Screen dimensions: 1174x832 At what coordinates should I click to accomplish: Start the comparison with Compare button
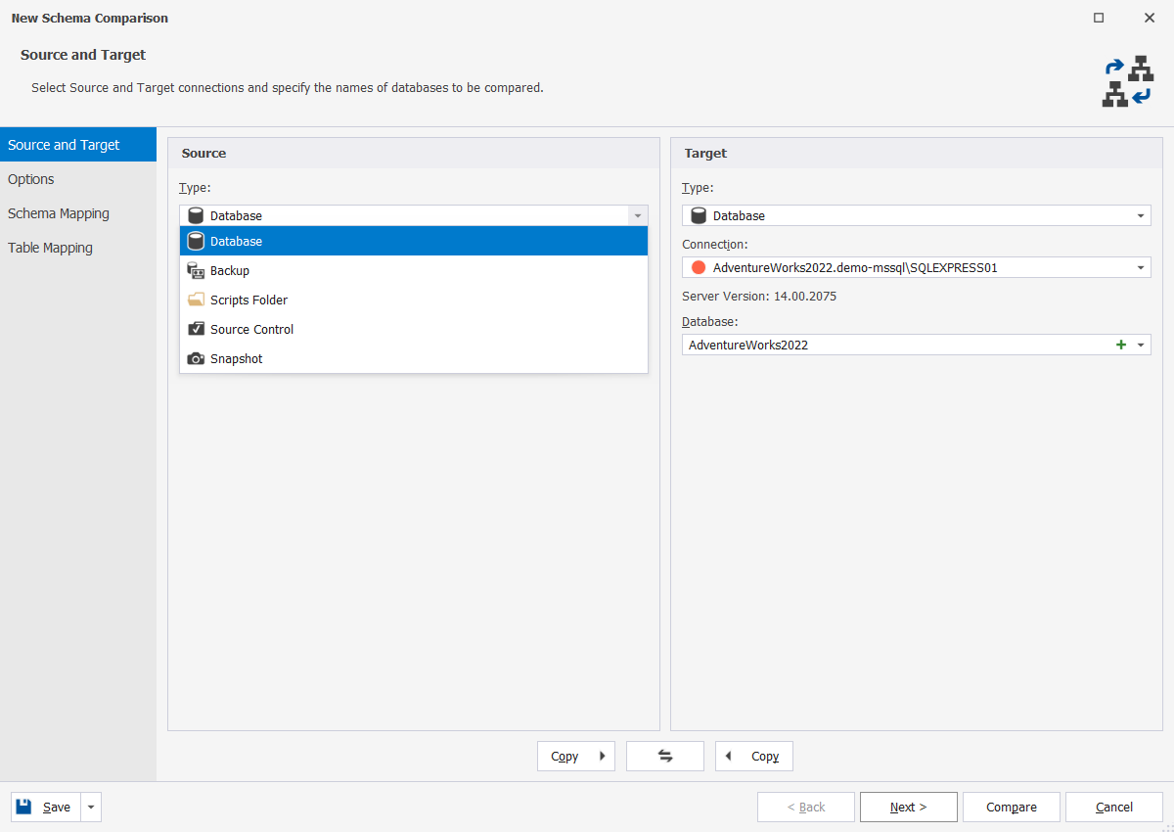coord(1011,807)
